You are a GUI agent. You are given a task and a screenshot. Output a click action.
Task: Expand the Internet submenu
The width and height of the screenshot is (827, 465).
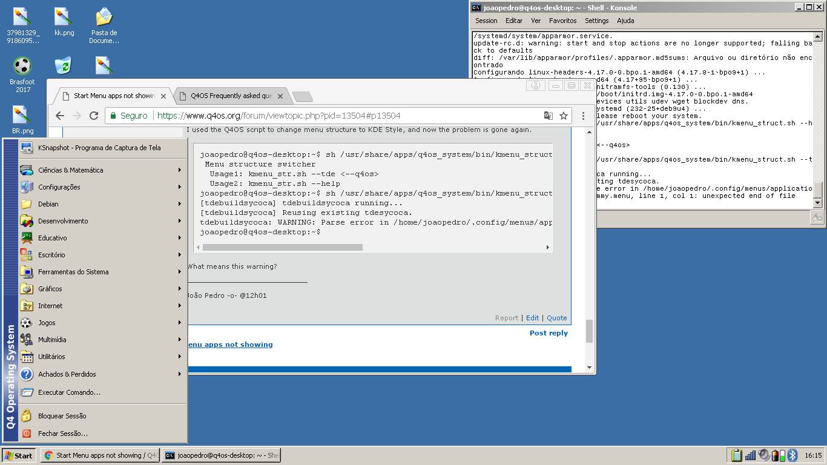pyautogui.click(x=102, y=306)
